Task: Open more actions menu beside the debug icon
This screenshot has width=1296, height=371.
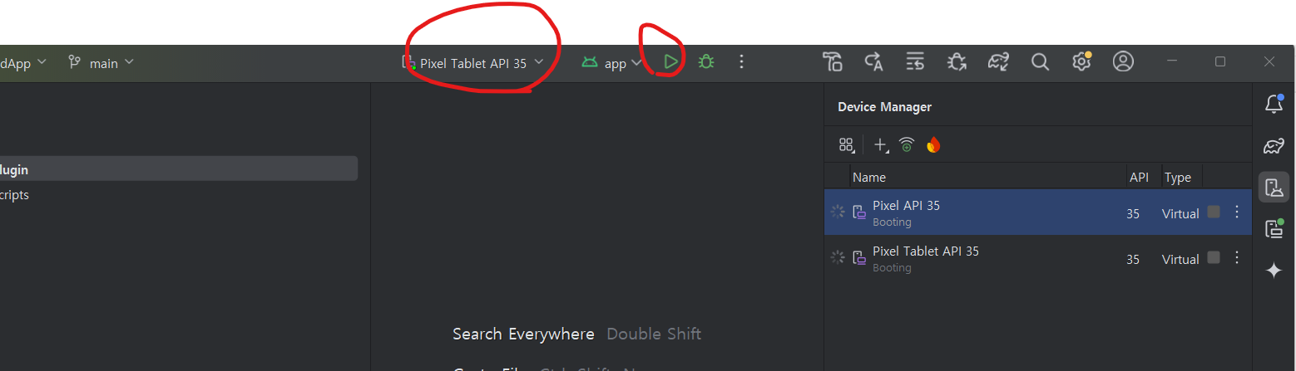Action: [x=742, y=61]
